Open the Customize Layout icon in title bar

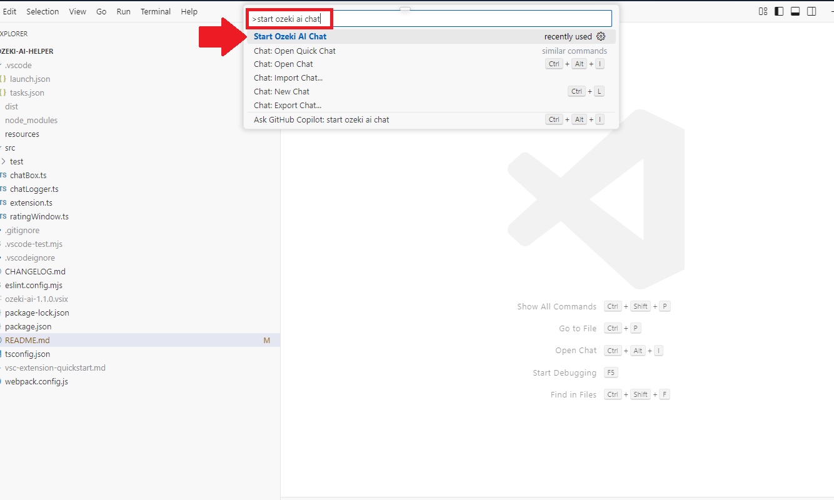763,11
